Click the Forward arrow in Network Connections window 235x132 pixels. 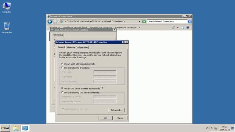click(55, 22)
